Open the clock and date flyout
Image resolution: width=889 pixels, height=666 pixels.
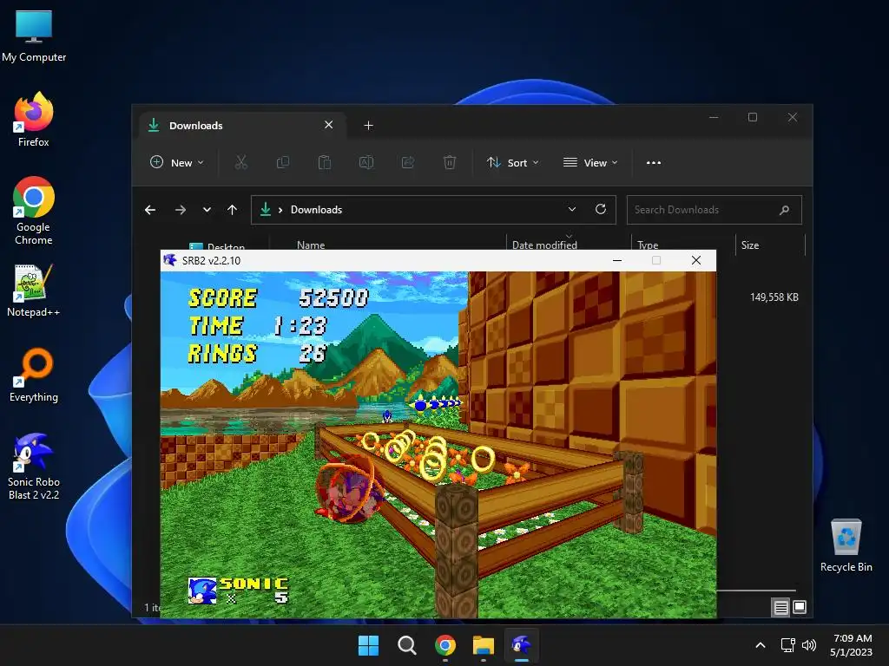point(852,645)
